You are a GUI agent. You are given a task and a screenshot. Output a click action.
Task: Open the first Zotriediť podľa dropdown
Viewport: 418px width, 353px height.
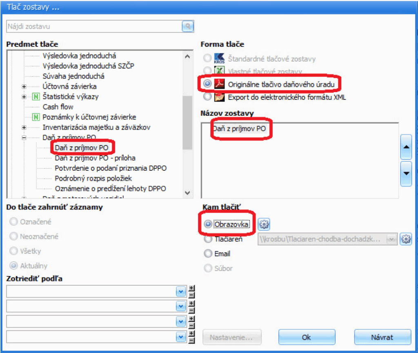[x=181, y=291]
